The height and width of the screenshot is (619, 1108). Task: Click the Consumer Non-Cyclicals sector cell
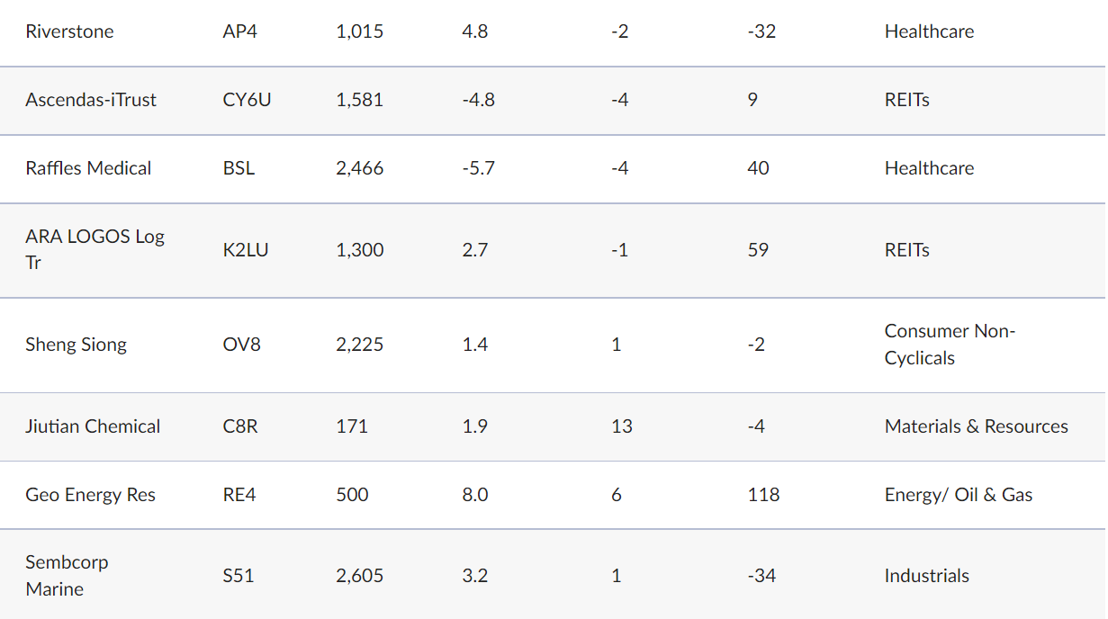950,344
